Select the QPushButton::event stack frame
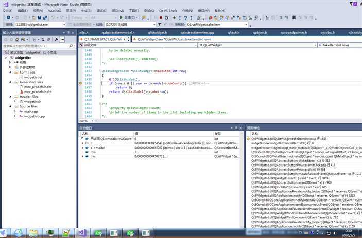The image size is (362, 238). click(x=289, y=187)
